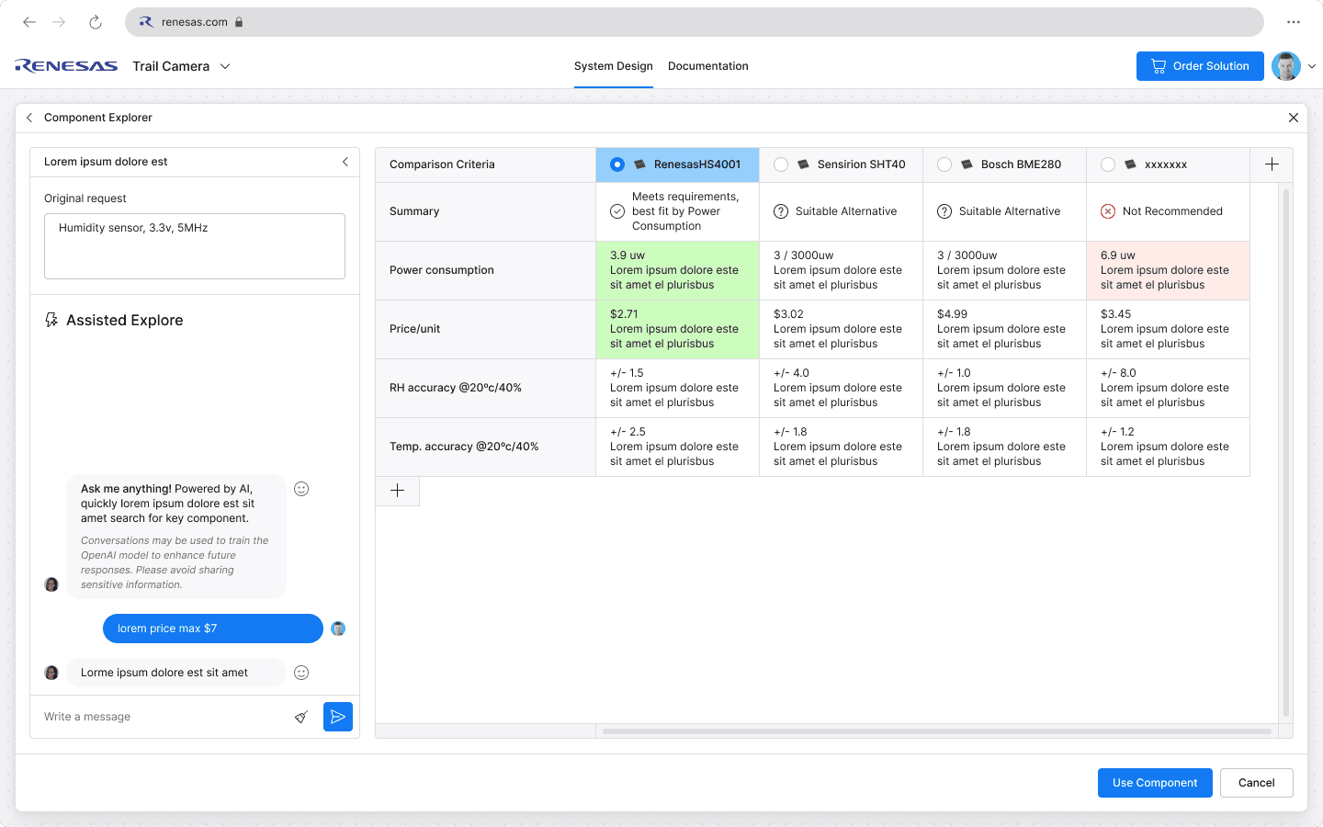Send the chat message
Viewport: 1323px width, 827px height.
click(338, 717)
